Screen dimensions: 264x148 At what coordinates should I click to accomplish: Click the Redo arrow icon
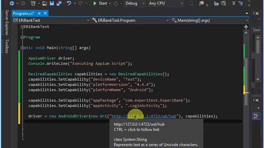click(x=80, y=3)
